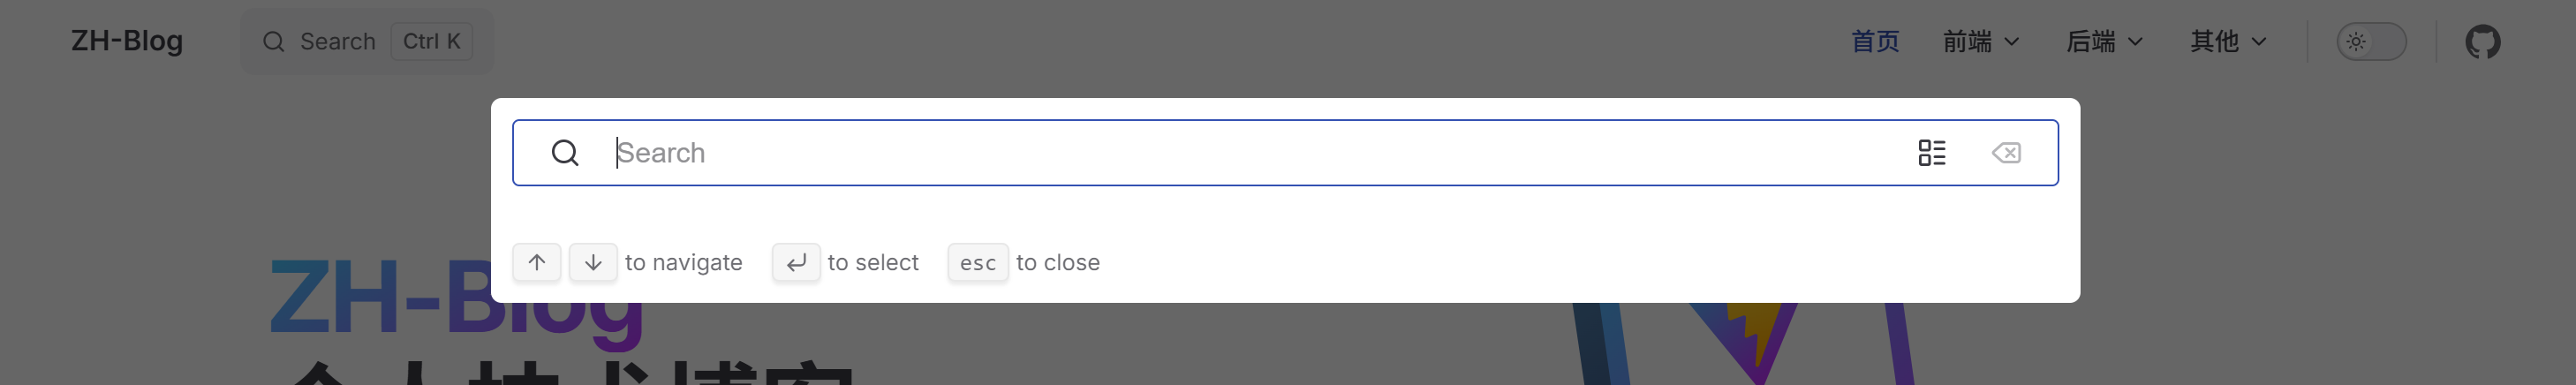This screenshot has height=385, width=2576.
Task: Click the ZH-Blog site title link
Action: pyautogui.click(x=127, y=42)
